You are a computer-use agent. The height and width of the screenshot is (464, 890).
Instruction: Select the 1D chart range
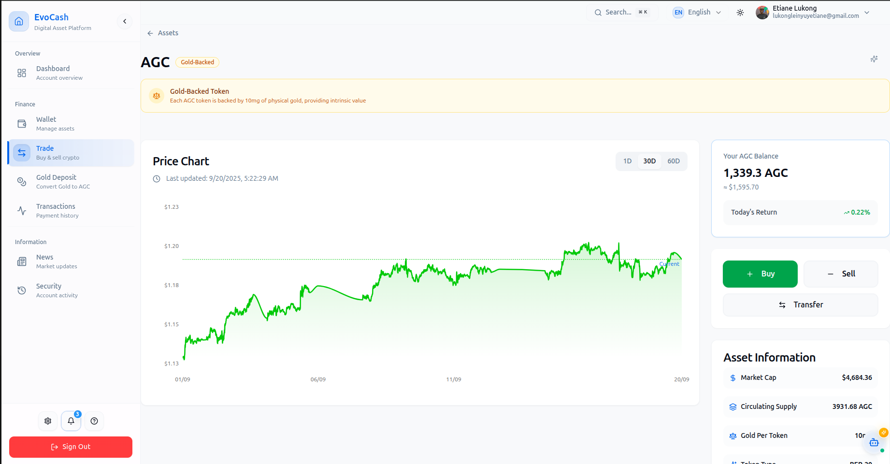pyautogui.click(x=627, y=161)
